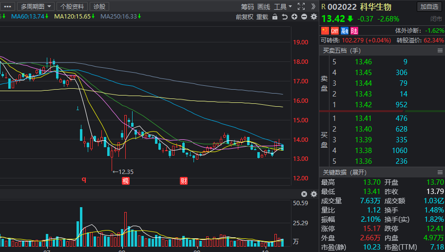The image size is (445, 252).
Task: Click the 涨停 15.17 value
Action: point(372,229)
